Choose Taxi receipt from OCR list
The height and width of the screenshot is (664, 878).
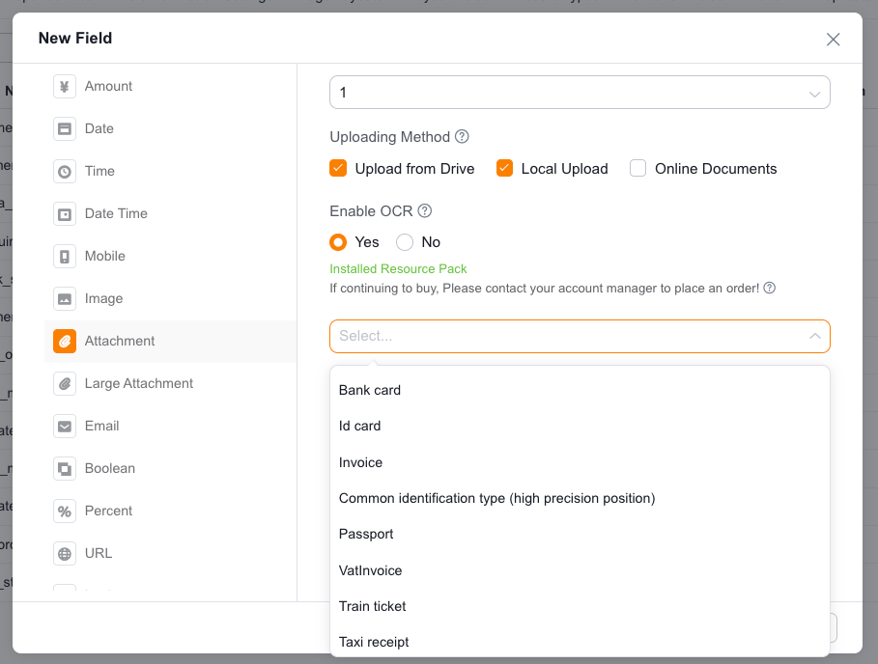pyautogui.click(x=580, y=642)
